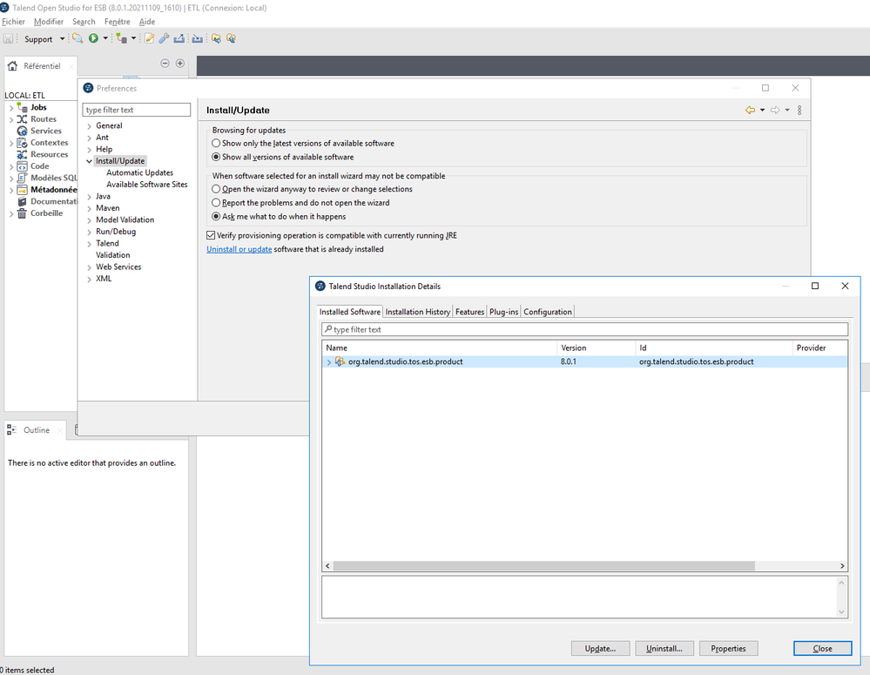Collapse the Install/Update preferences node

coord(90,161)
